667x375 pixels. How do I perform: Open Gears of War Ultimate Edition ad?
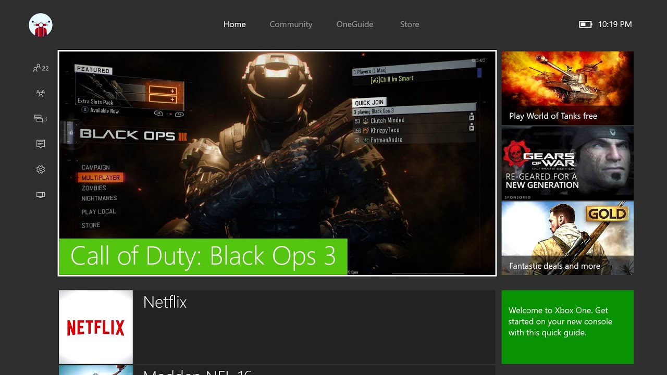click(567, 163)
